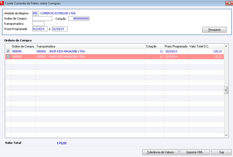Focus the Unidade de Negócio field 050
Image resolution: width=233 pixels, height=157 pixels.
(36, 13)
